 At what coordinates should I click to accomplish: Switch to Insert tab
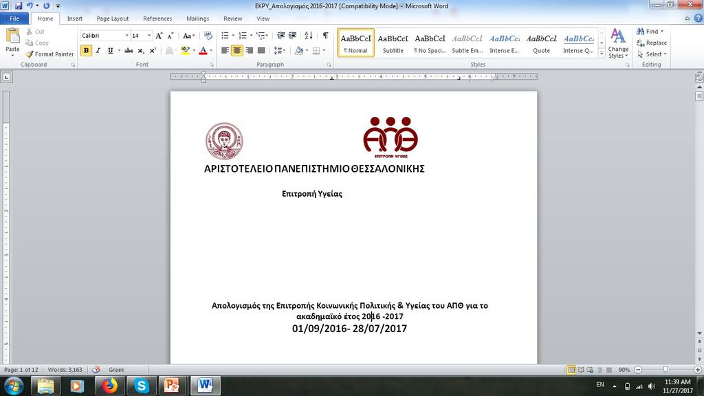pos(74,19)
